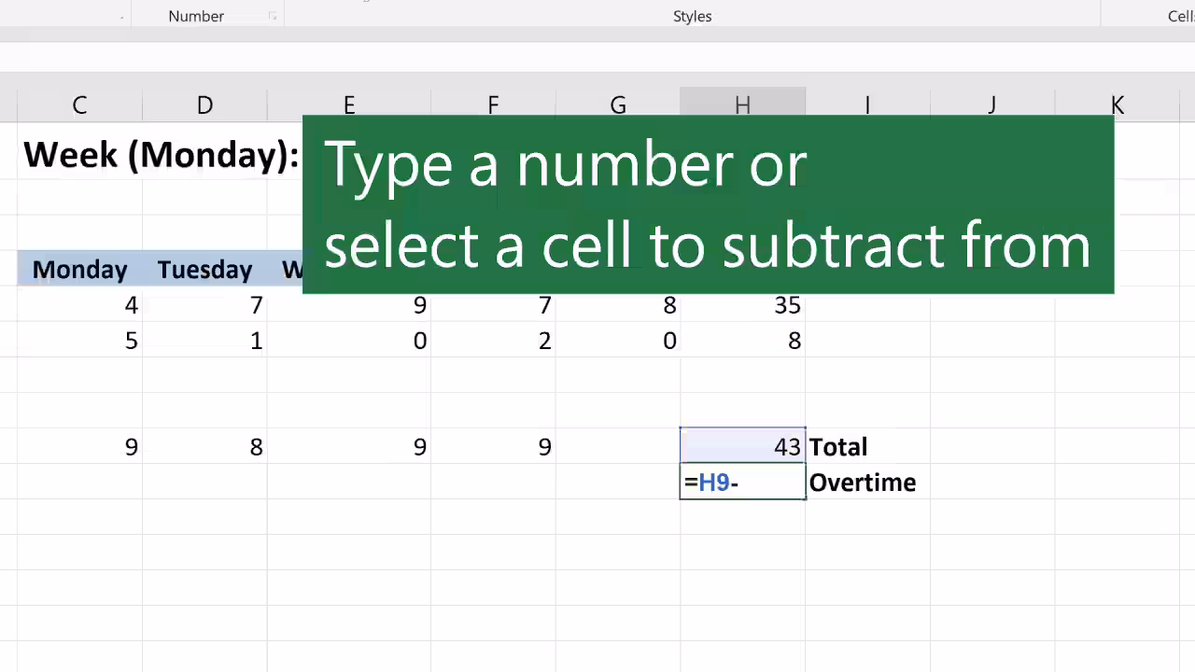Screen dimensions: 1195x672
Task: Select the cell with 1 under Tuesday
Action: coord(204,341)
